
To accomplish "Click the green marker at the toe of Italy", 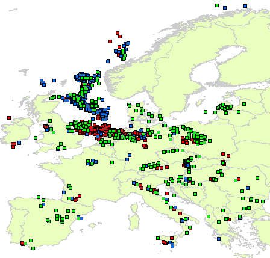I will click(187, 233).
